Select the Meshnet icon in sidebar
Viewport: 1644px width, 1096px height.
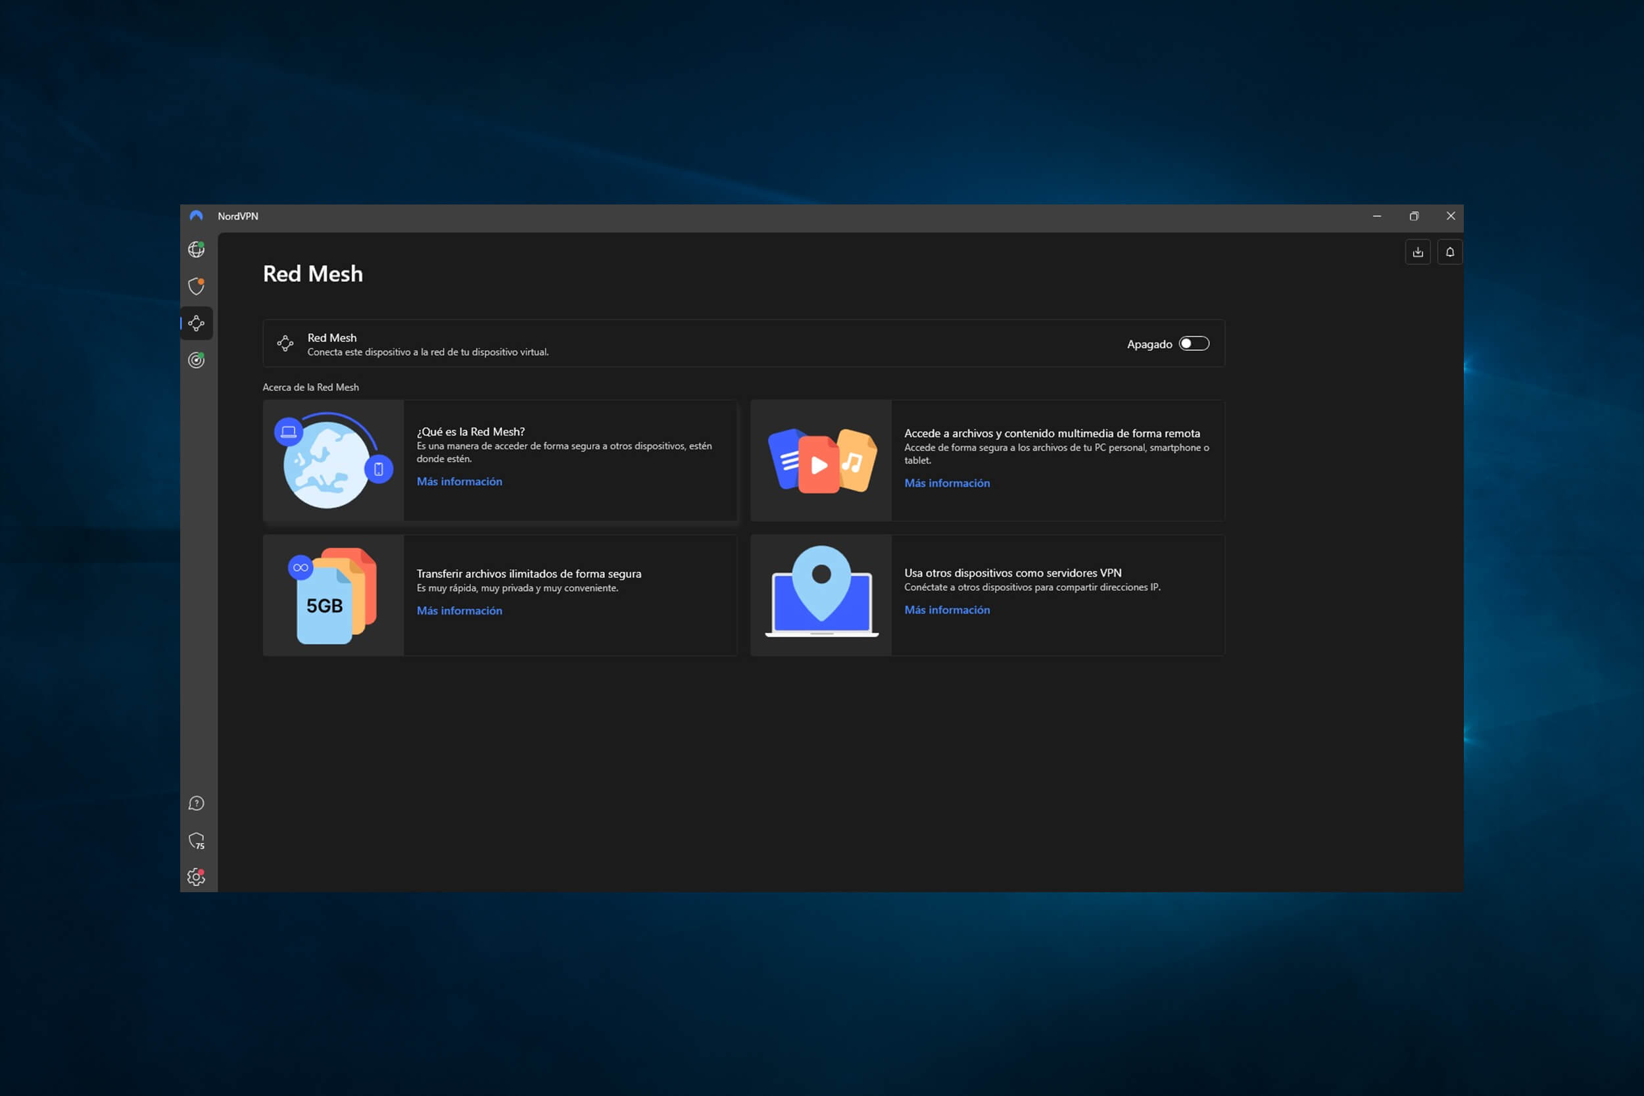197,323
